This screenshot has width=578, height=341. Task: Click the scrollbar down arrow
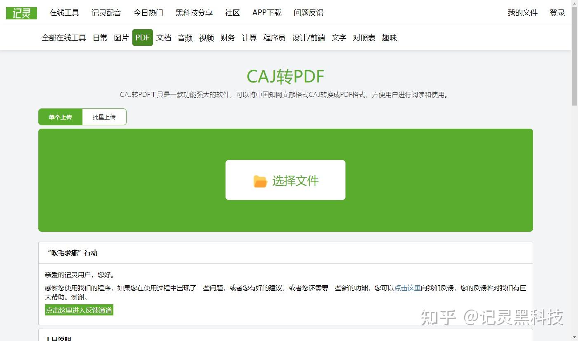coord(575,338)
